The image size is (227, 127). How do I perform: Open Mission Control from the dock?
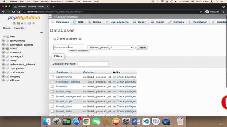66,121
